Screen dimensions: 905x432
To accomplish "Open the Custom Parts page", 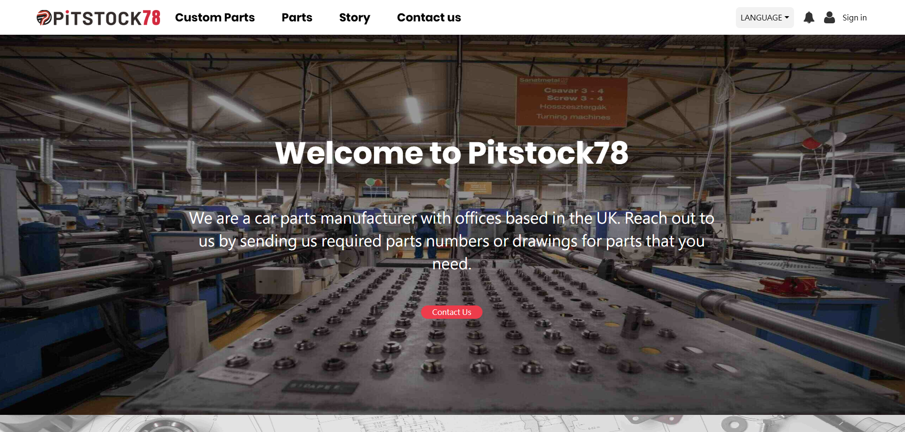I will 215,18.
